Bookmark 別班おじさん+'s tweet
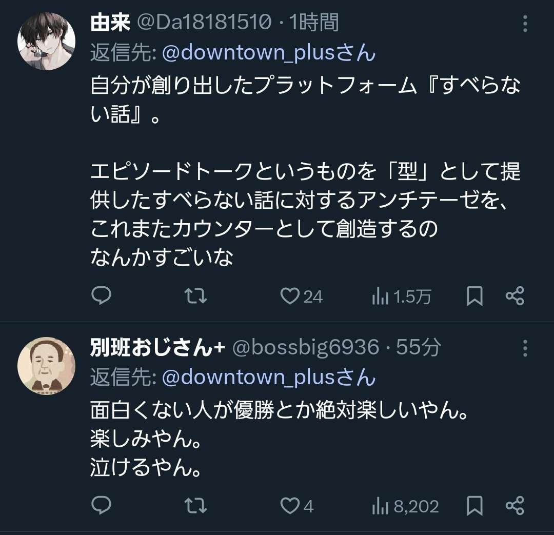This screenshot has width=554, height=535. click(474, 506)
